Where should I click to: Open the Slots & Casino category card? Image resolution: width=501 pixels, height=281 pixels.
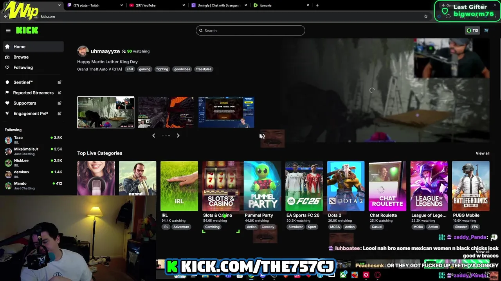221,186
